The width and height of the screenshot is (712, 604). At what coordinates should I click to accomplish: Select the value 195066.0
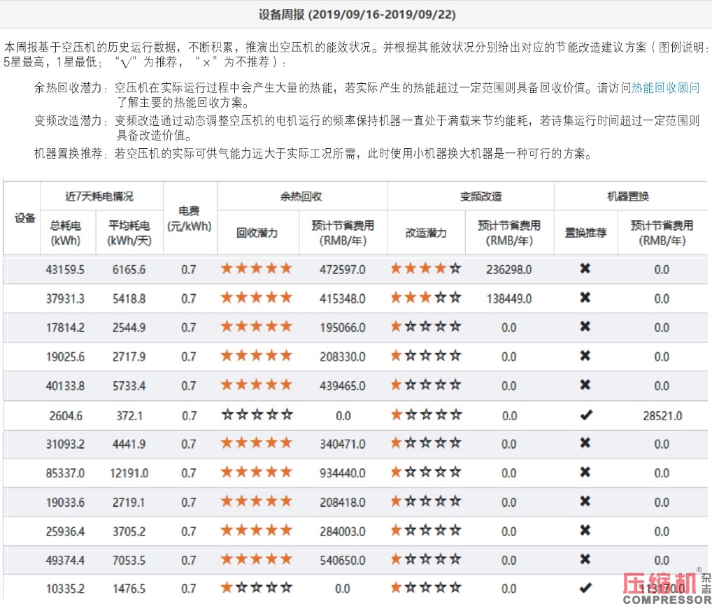coord(343,328)
